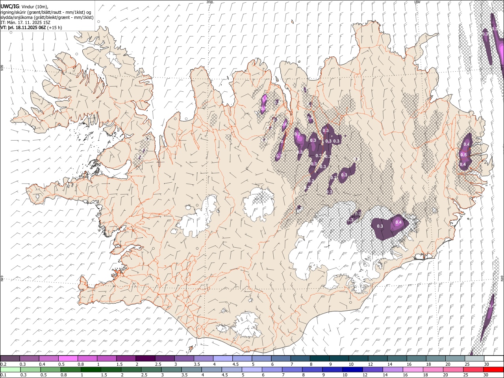Click the 'IT: Mán. 17. 11. 2025 15Z' text
The height and width of the screenshot is (378, 504).
coord(25,22)
